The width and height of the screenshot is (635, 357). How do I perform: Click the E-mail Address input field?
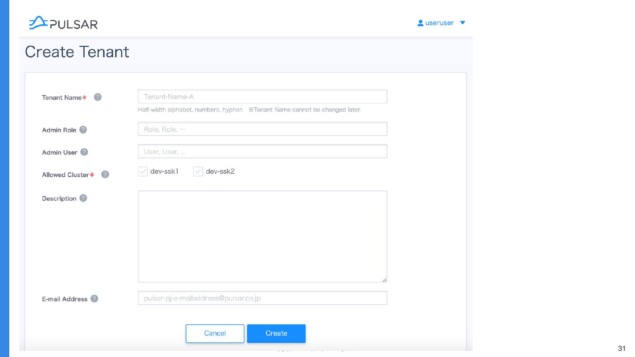(262, 298)
